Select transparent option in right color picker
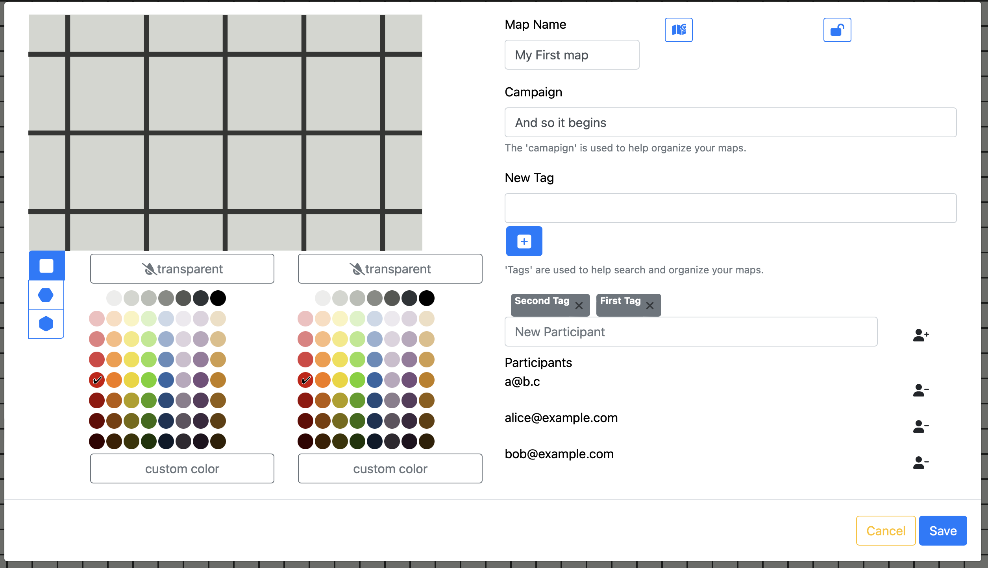Screen dimensions: 988x568 point(390,268)
